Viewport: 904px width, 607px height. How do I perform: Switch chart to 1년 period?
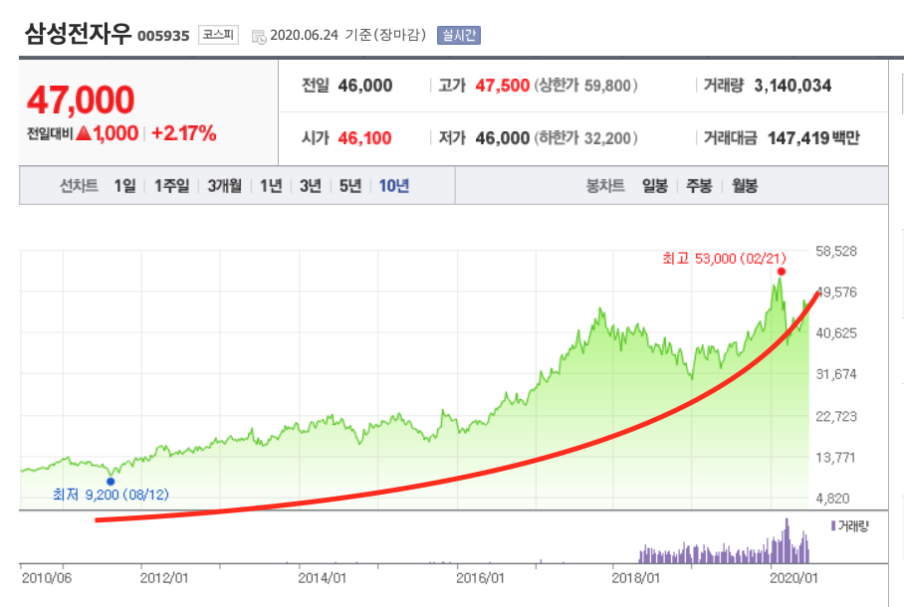pyautogui.click(x=271, y=186)
